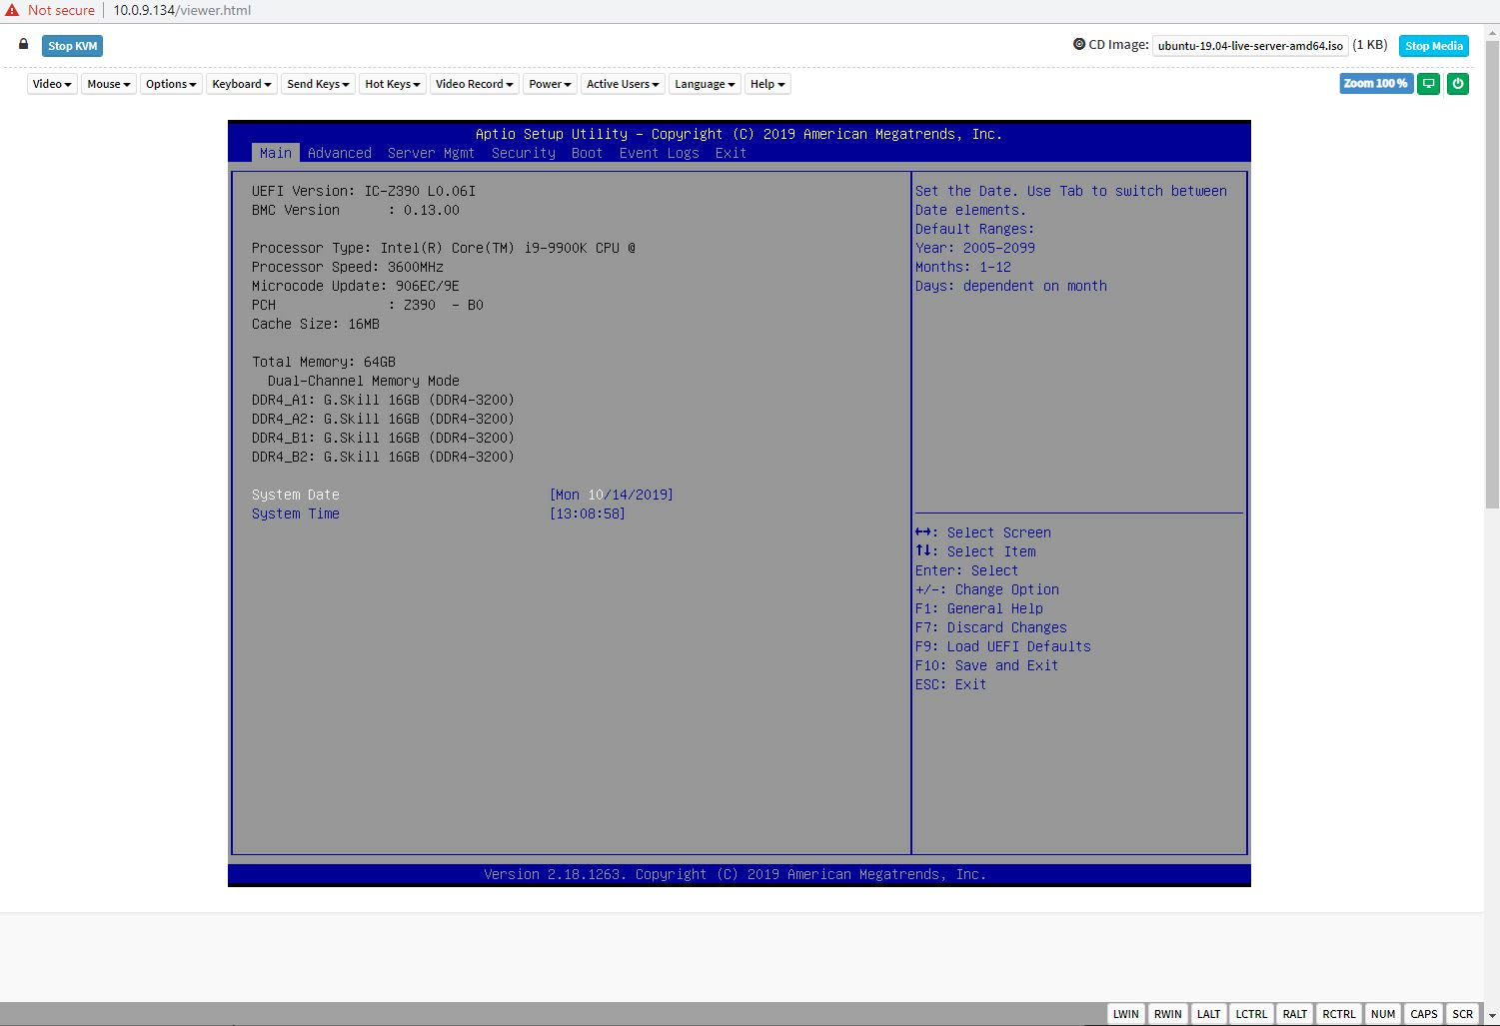Switch to the Advanced BIOS tab
The image size is (1500, 1026).
[340, 153]
